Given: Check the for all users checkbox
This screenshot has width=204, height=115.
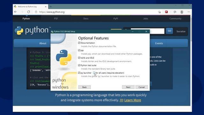Looking at the screenshot, I should 94,73.
